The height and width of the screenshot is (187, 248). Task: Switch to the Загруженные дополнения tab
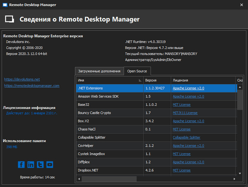pos(99,71)
